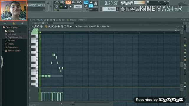Viewport: 189px width, 106px height.
Task: Click the browser collapse structure plus icon
Action: pyautogui.click(x=5, y=23)
